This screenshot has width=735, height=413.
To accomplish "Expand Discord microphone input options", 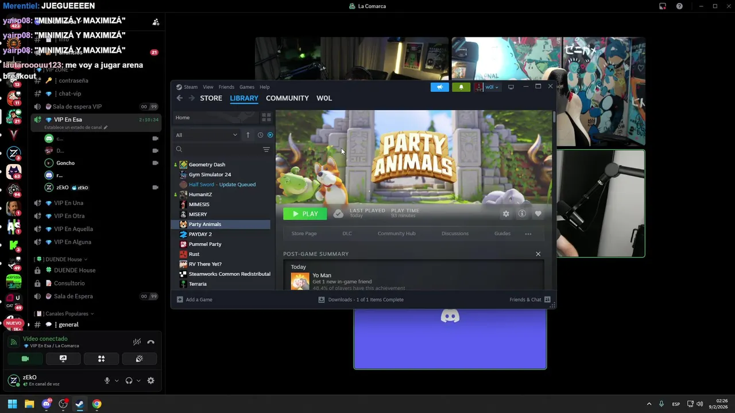I will (117, 380).
